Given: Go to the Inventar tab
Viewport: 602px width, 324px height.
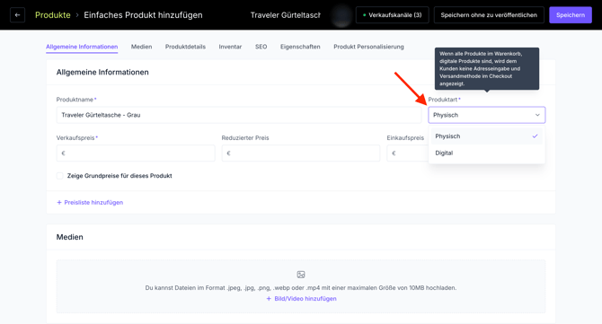Looking at the screenshot, I should click(x=230, y=47).
